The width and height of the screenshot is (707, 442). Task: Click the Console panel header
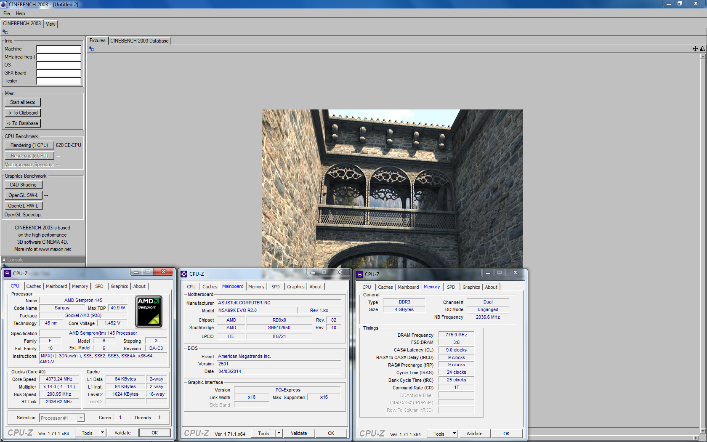[43, 260]
